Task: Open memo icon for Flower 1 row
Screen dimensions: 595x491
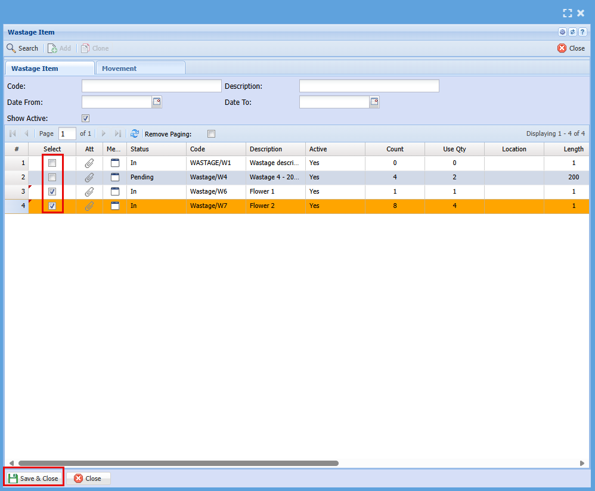Action: pos(115,191)
